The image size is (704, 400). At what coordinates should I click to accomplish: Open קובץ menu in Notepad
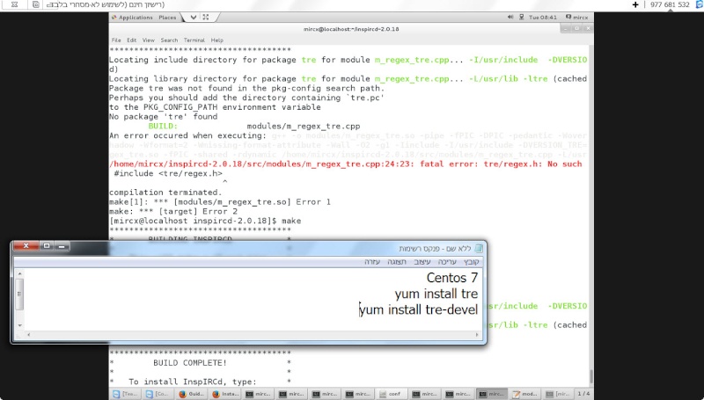[x=471, y=261]
